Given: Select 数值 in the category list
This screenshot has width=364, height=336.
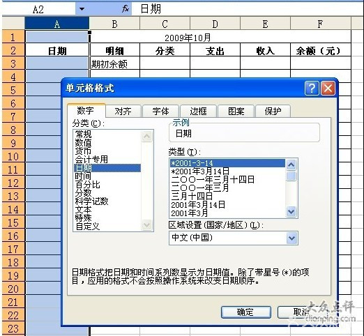Looking at the screenshot, I should coord(107,142).
